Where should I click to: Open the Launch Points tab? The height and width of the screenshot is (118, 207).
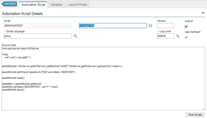[78, 4]
